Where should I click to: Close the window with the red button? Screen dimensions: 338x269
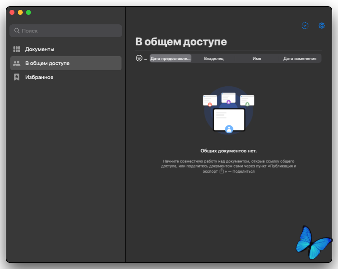tap(12, 12)
